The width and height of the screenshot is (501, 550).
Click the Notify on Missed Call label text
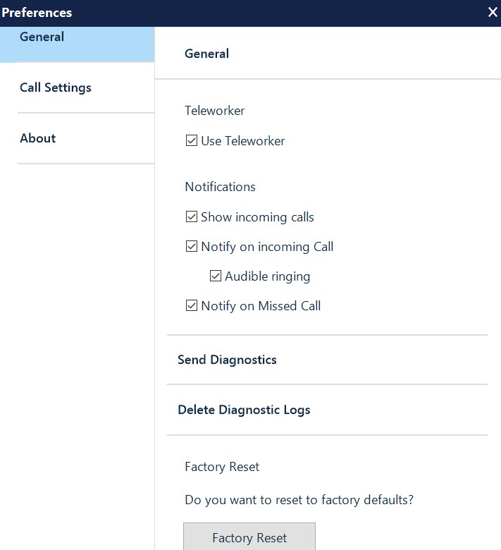[x=261, y=306]
